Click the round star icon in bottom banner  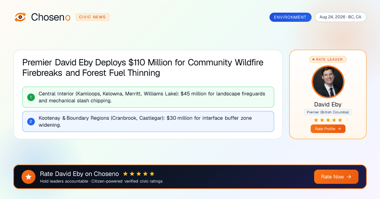[28, 177]
